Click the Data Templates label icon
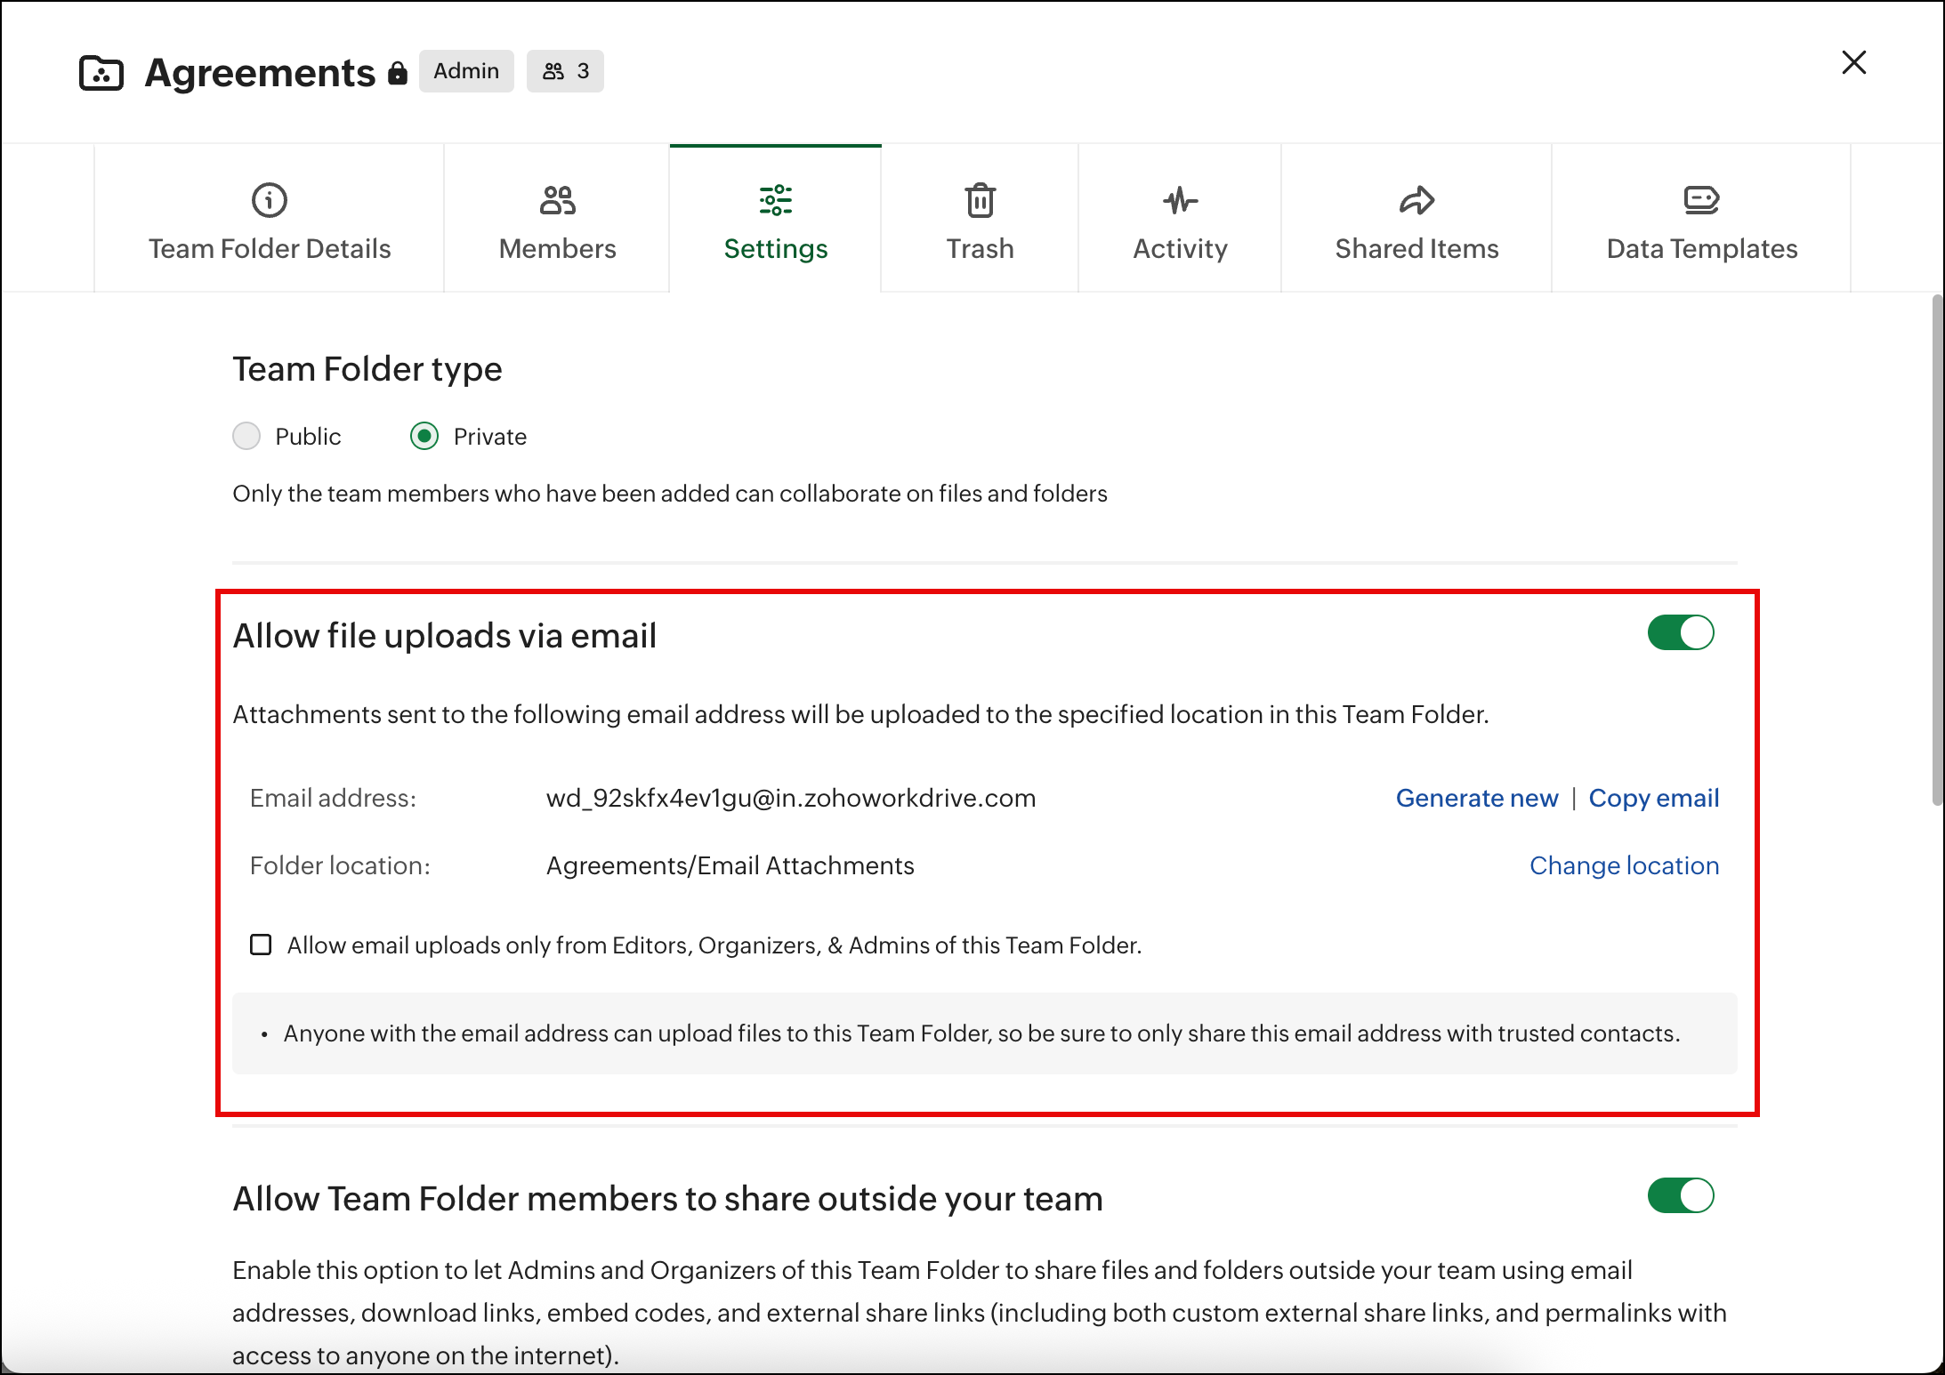Viewport: 1945px width, 1375px height. click(x=1701, y=200)
